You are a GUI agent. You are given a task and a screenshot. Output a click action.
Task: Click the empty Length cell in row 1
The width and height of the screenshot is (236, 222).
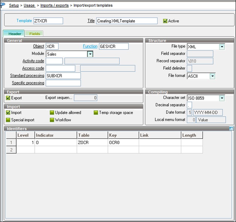192,143
